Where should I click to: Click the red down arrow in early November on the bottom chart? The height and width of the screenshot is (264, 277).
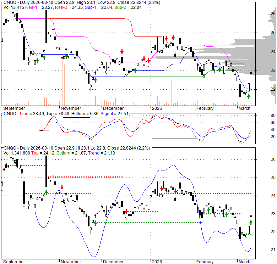pyautogui.click(x=62, y=187)
